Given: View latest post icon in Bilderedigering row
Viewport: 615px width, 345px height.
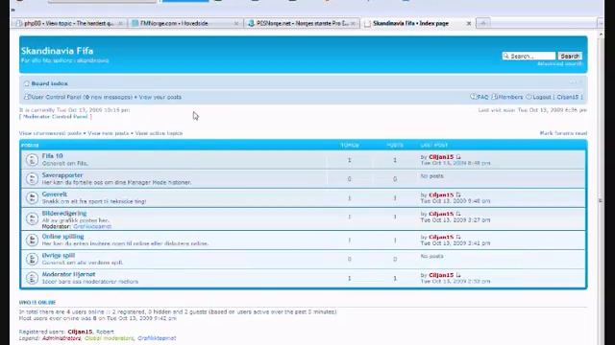Looking at the screenshot, I should [458, 214].
